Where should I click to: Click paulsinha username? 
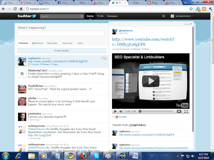34,114
